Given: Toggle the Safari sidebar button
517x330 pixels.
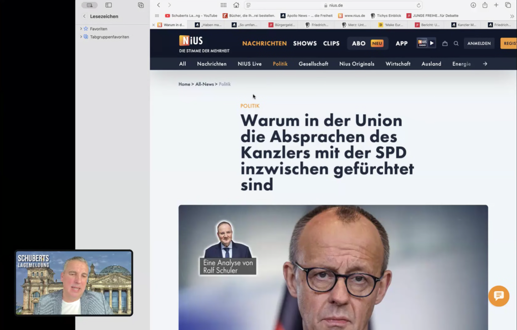Looking at the screenshot, I should (109, 5).
